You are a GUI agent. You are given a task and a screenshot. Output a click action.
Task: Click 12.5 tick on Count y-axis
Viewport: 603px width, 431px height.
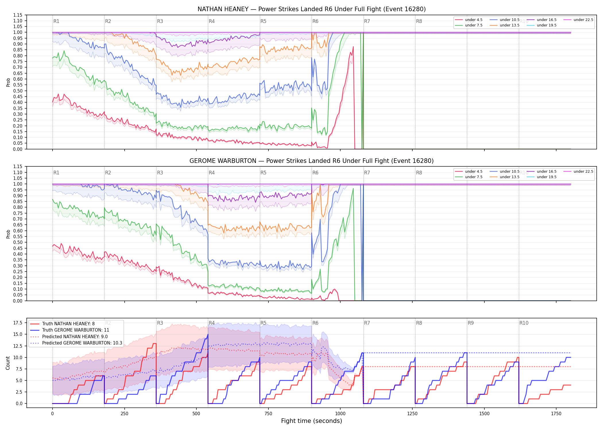point(18,346)
